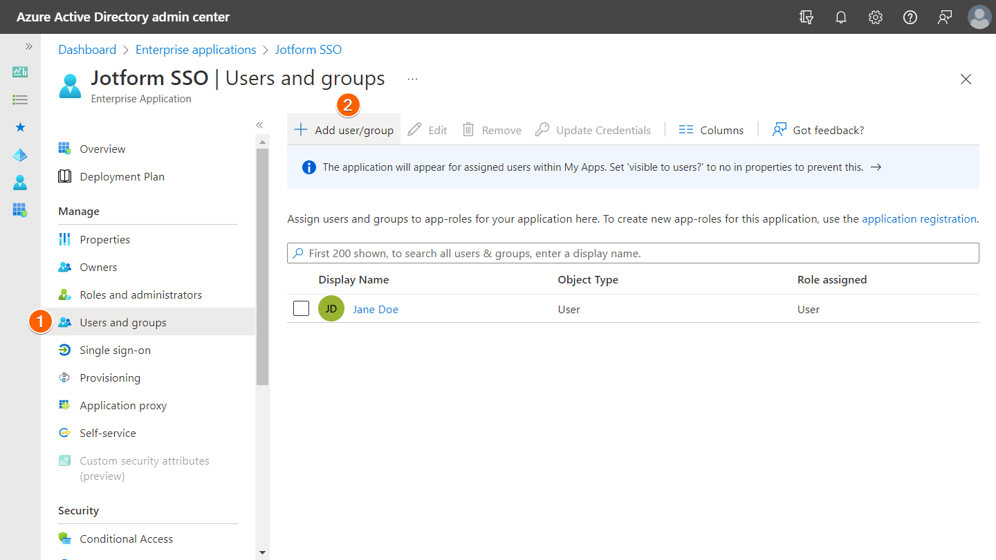
Task: Click Add user/group button
Action: (344, 130)
